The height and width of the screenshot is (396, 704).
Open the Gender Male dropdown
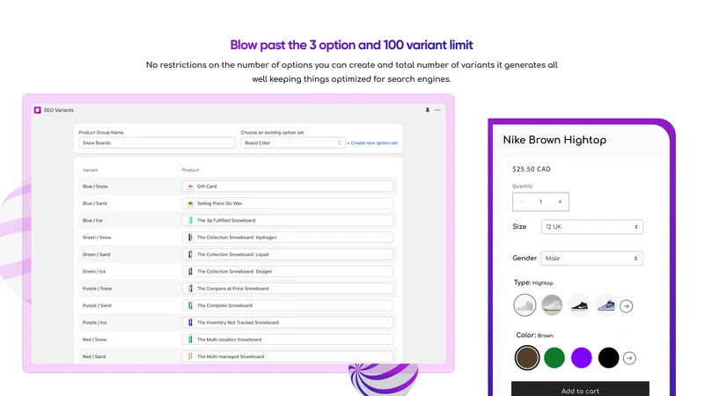tap(591, 258)
